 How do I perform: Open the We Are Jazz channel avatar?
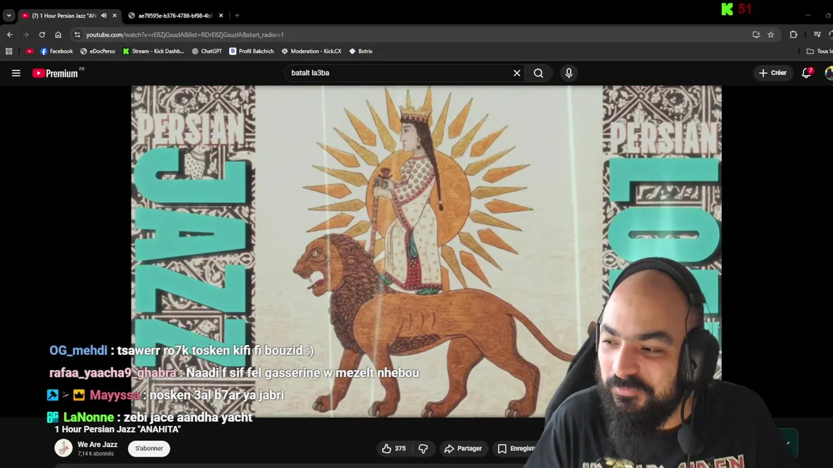[63, 448]
